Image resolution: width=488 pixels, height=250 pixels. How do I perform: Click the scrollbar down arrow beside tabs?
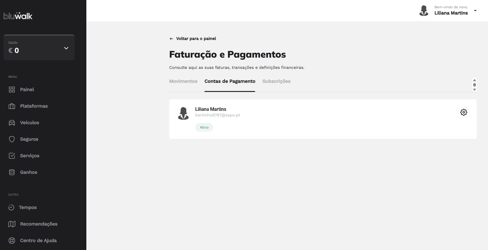pos(474,90)
